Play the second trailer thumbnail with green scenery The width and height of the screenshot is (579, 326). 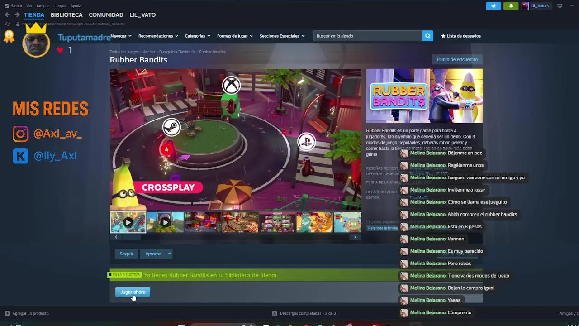(166, 222)
